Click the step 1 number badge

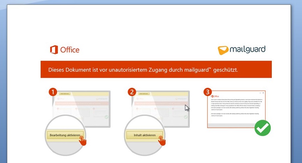(x=52, y=92)
